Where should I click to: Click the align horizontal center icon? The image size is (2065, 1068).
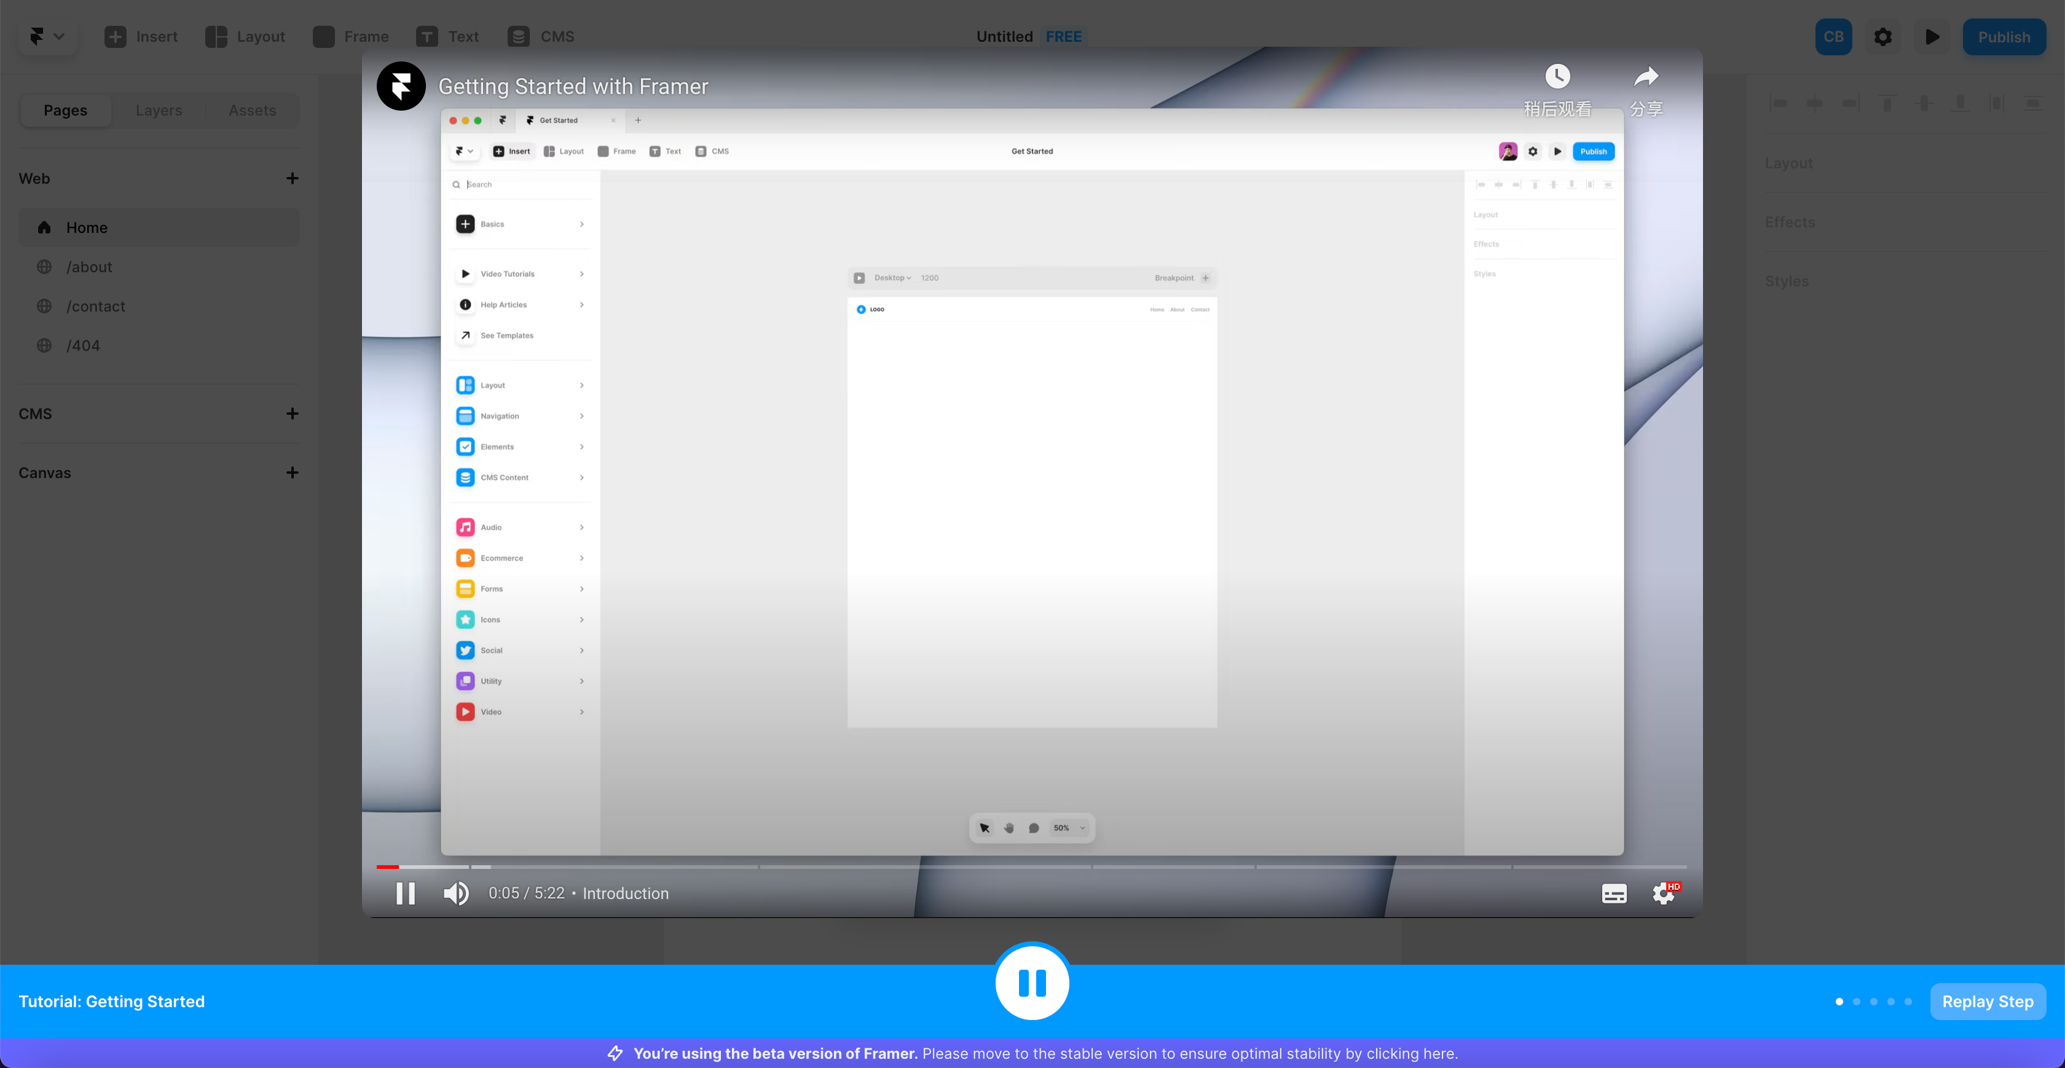[x=1815, y=103]
